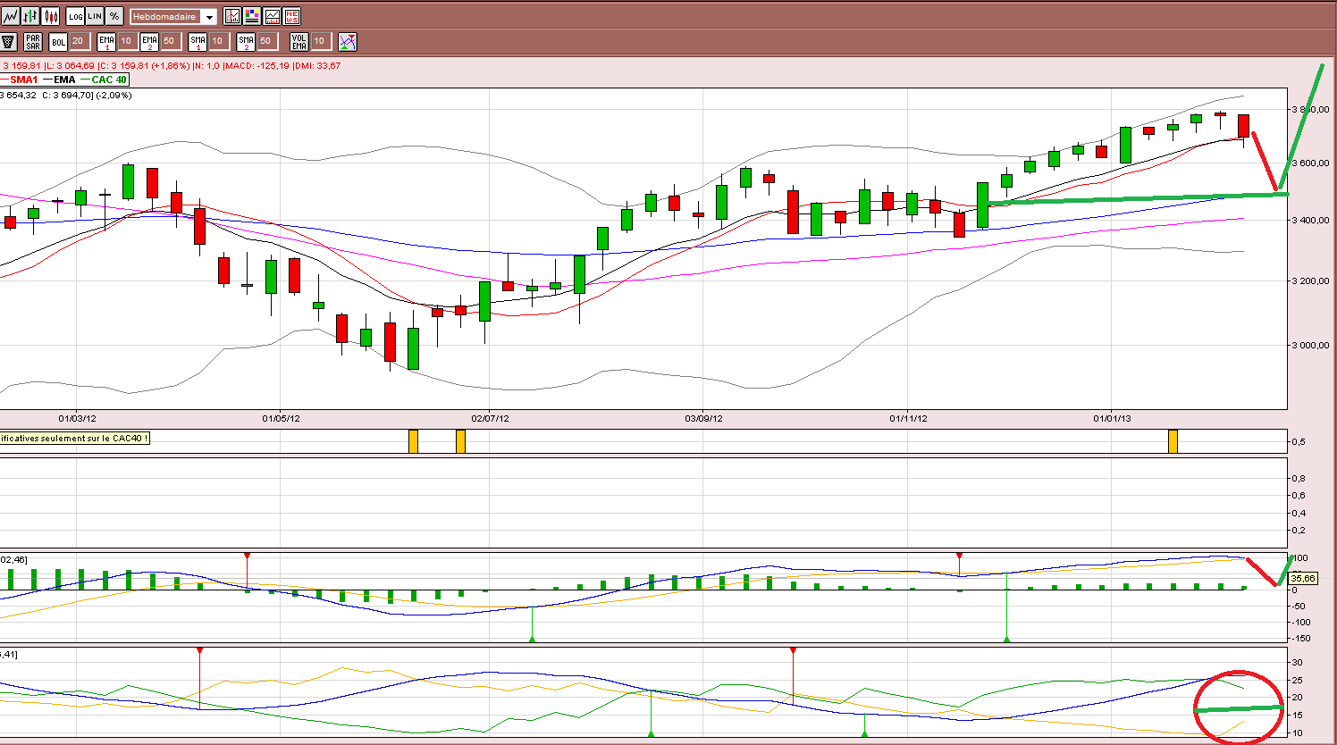Switch to candlestick chart display
Screen dimensions: 1337x745
(50, 16)
